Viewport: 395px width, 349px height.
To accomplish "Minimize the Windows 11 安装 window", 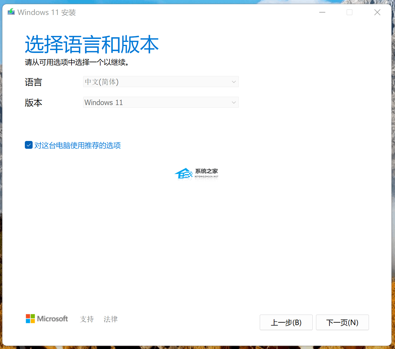I will tap(322, 12).
